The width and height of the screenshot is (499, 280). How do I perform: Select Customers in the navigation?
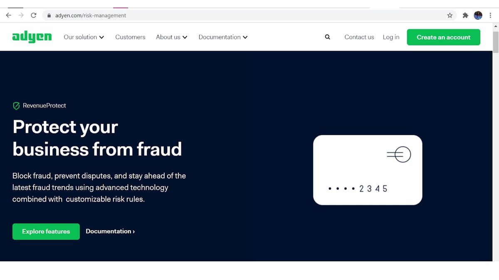(130, 37)
